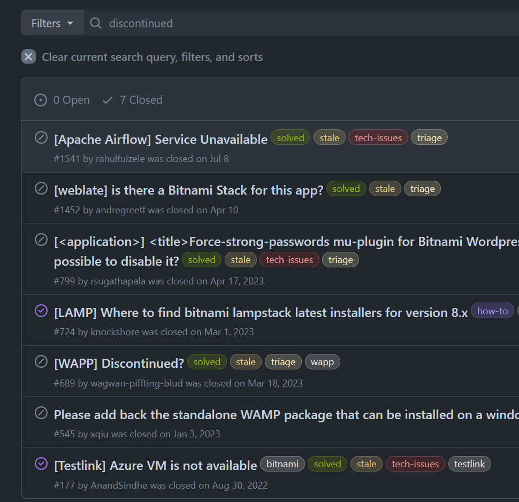
Task: Click the wapp label on WAPP issue
Action: 322,362
